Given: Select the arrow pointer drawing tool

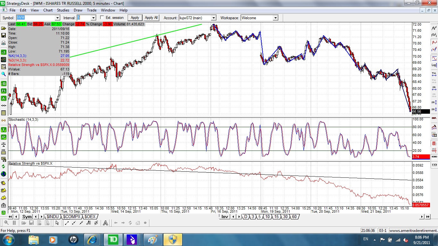Looking at the screenshot, I should (x=57, y=223).
